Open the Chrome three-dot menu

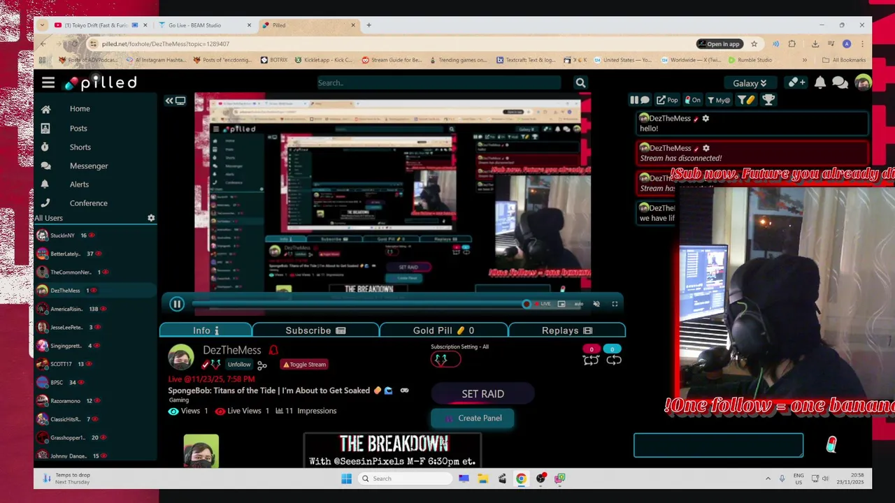click(x=862, y=43)
